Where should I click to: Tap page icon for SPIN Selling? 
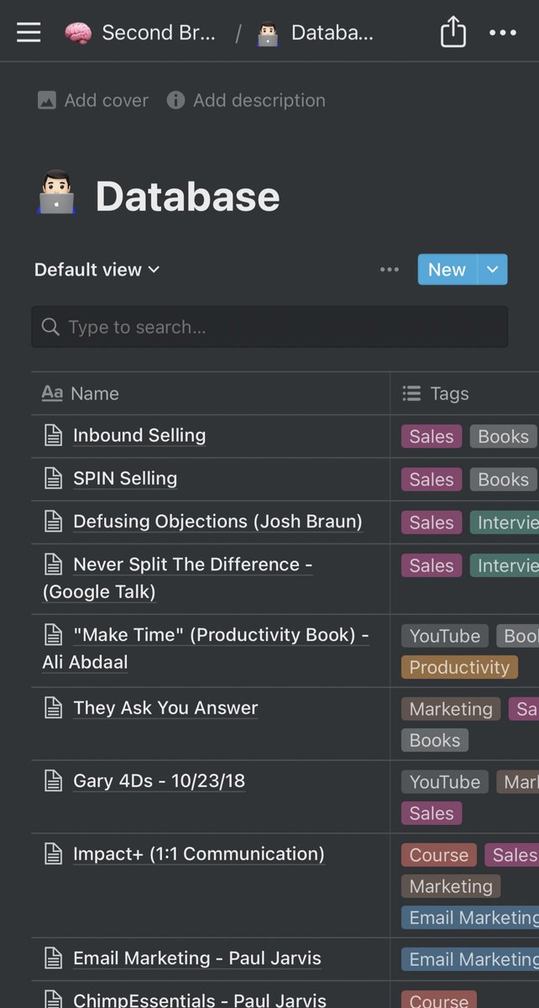click(54, 478)
